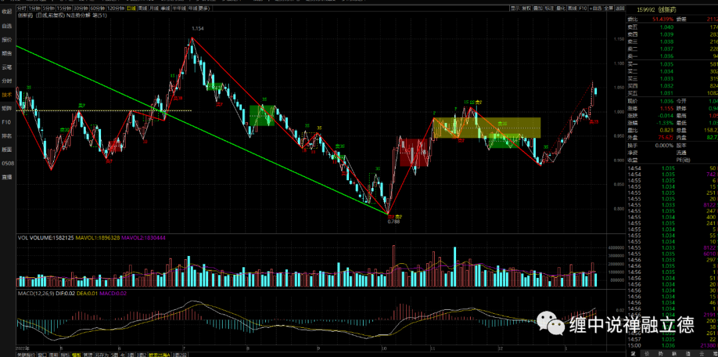The height and width of the screenshot is (357, 718).
Task: Select the 60分钟 period tab
Action: tap(97, 8)
